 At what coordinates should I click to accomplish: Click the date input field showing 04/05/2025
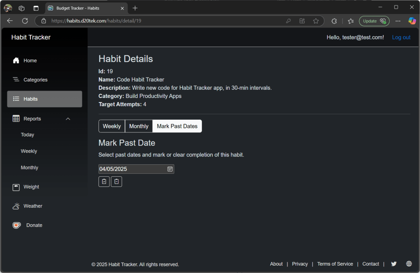(131, 169)
